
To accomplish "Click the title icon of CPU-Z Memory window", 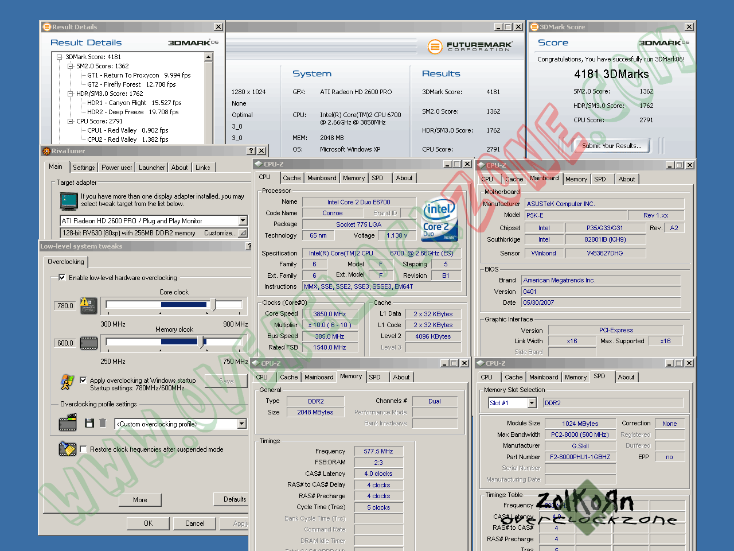I will (255, 363).
